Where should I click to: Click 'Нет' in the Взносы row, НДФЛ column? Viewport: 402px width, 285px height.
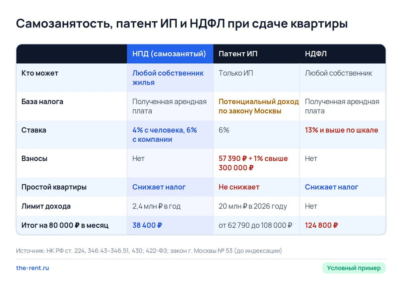point(311,159)
